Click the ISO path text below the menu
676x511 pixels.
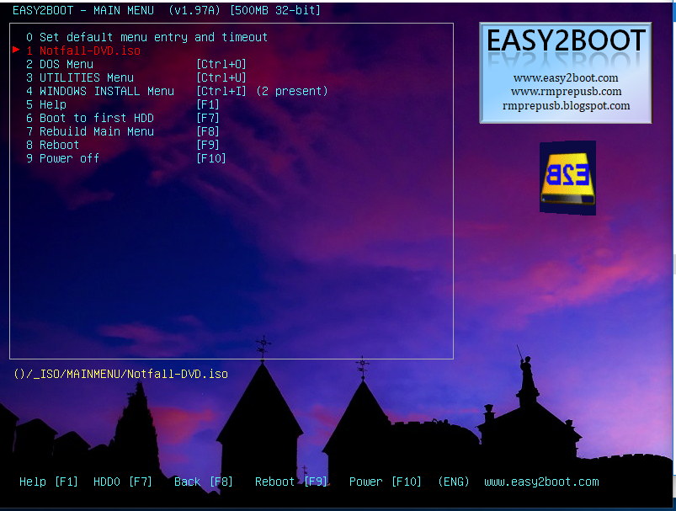point(120,374)
